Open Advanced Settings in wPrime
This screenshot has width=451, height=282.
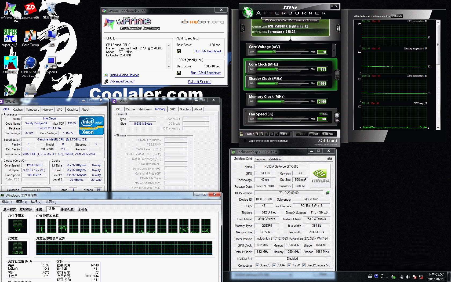(x=122, y=81)
